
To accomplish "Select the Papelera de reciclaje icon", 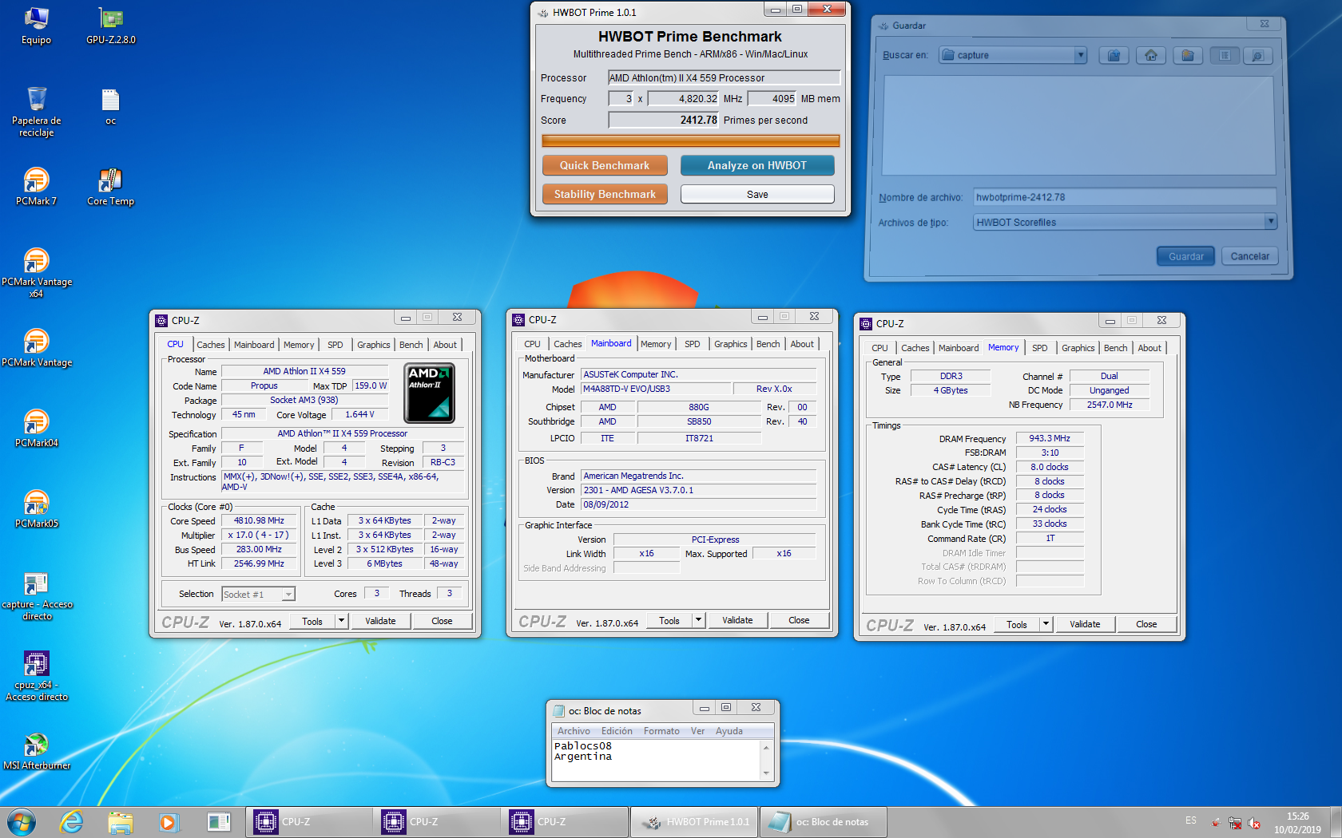I will click(x=36, y=112).
